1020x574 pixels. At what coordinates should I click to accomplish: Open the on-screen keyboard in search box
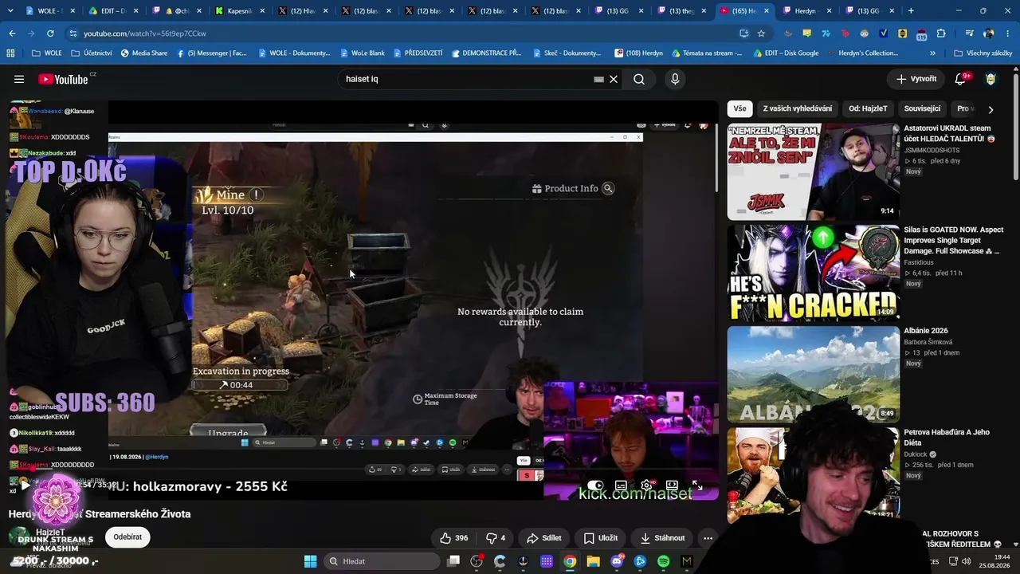598,79
